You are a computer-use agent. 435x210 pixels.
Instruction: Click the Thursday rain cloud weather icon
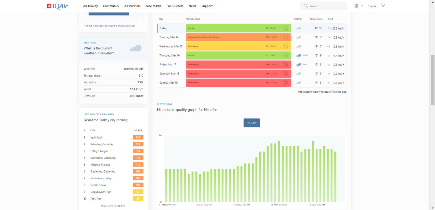point(299,56)
